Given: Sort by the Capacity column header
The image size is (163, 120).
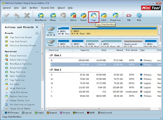Looking at the screenshot, I should point(81,50).
